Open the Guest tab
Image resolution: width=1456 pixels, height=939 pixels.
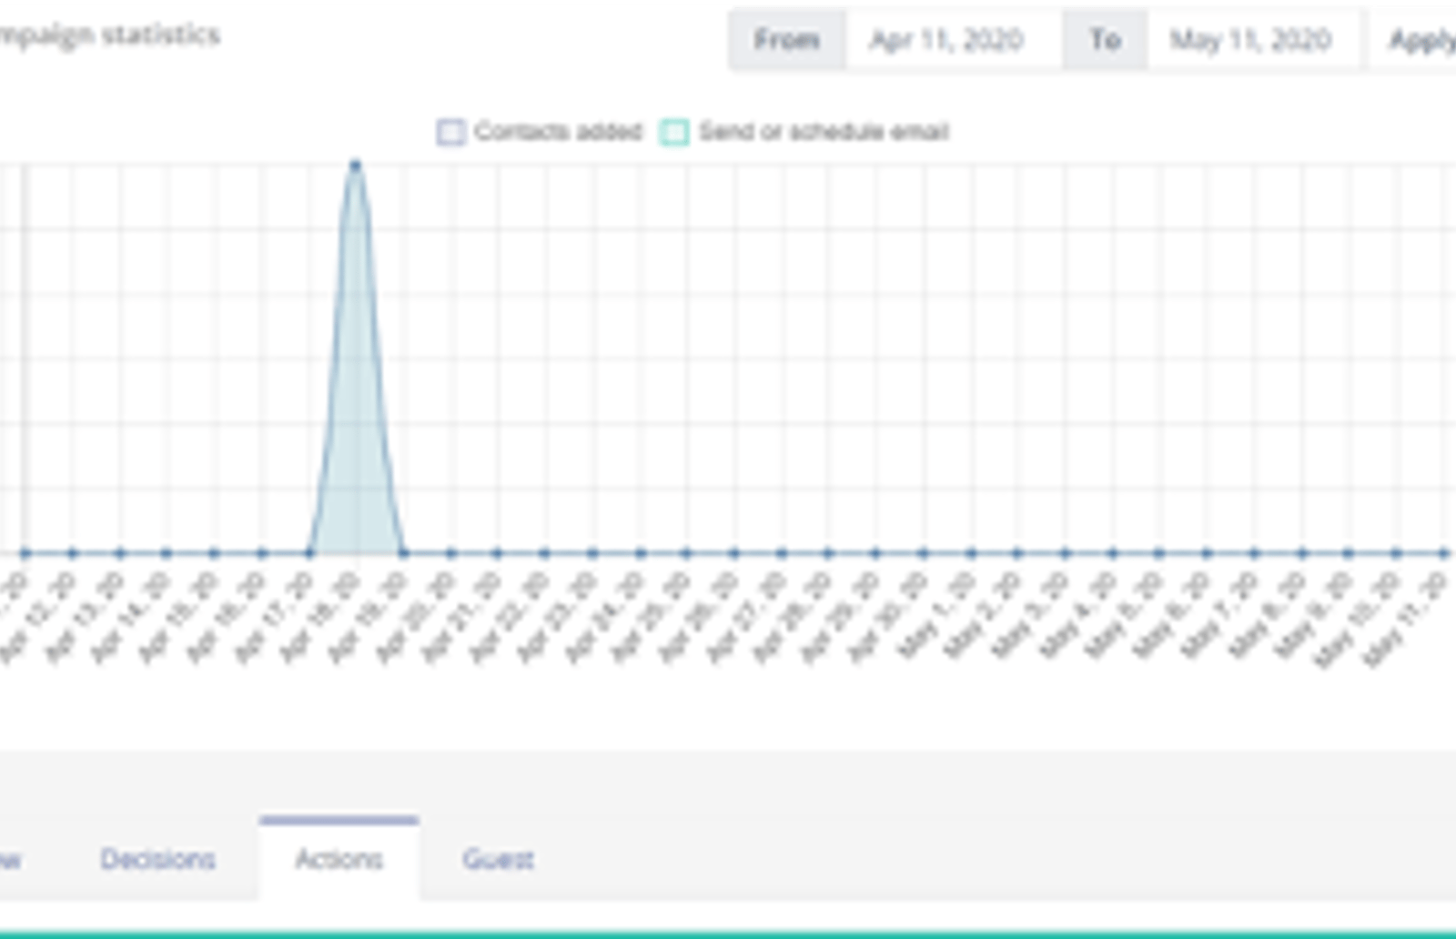point(498,859)
